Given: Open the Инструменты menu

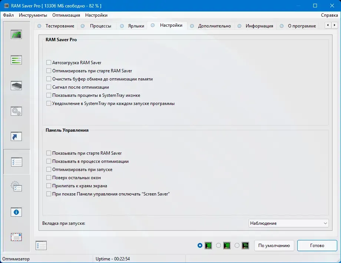Looking at the screenshot, I should (x=33, y=15).
